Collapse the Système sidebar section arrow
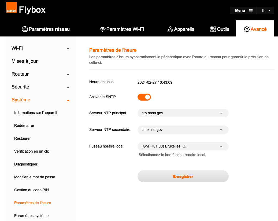Screen dimensions: 278x221 coord(68,100)
